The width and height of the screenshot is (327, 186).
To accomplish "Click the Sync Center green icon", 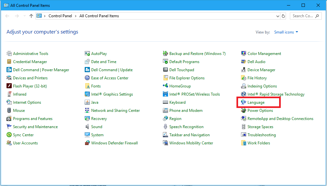I will 9,135.
